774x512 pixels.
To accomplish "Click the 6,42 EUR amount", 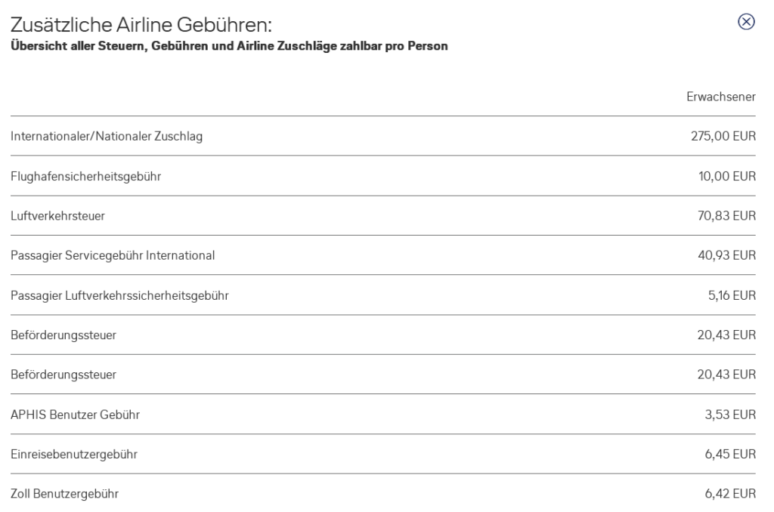I will click(729, 495).
